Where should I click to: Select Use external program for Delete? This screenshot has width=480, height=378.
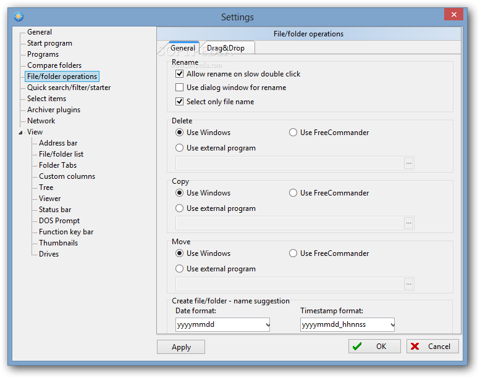179,148
